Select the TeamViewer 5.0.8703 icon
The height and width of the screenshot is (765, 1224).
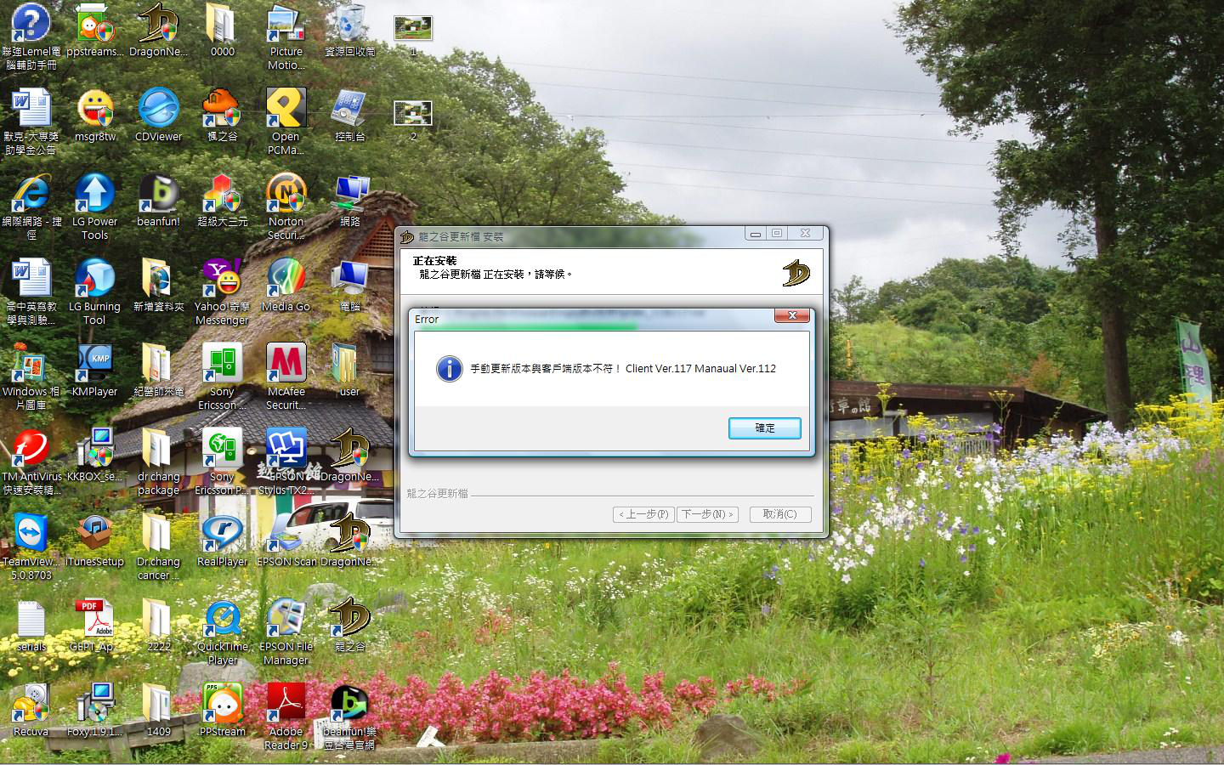[x=31, y=547]
